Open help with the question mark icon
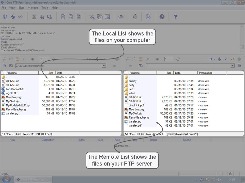 click(x=176, y=17)
